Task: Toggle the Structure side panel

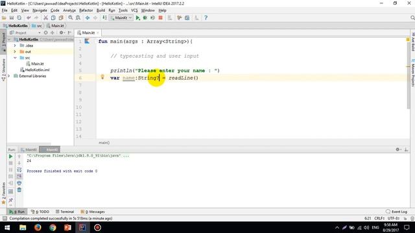Action: pyautogui.click(x=3, y=69)
